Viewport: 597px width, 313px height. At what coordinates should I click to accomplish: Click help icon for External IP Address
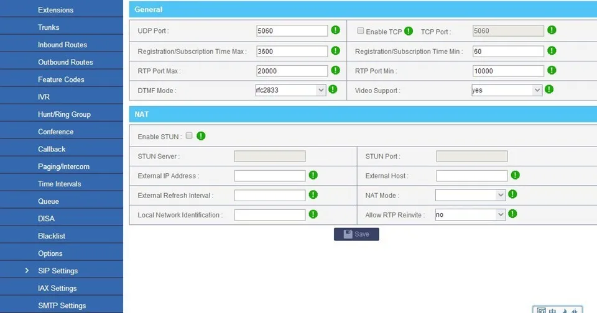(x=313, y=175)
